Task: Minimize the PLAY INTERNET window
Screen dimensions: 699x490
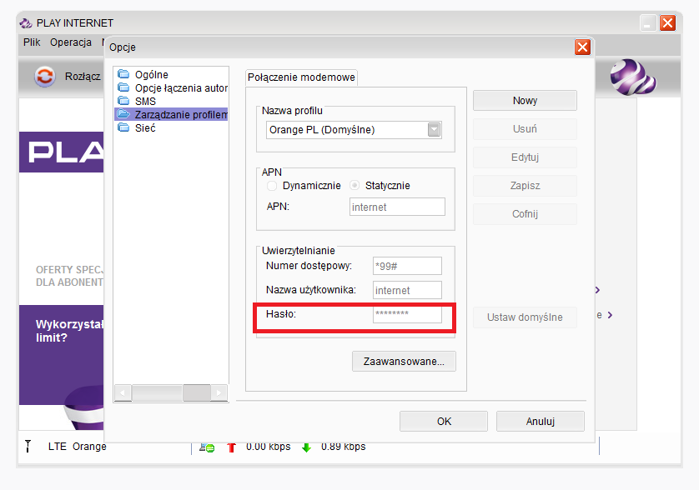Action: click(x=648, y=22)
